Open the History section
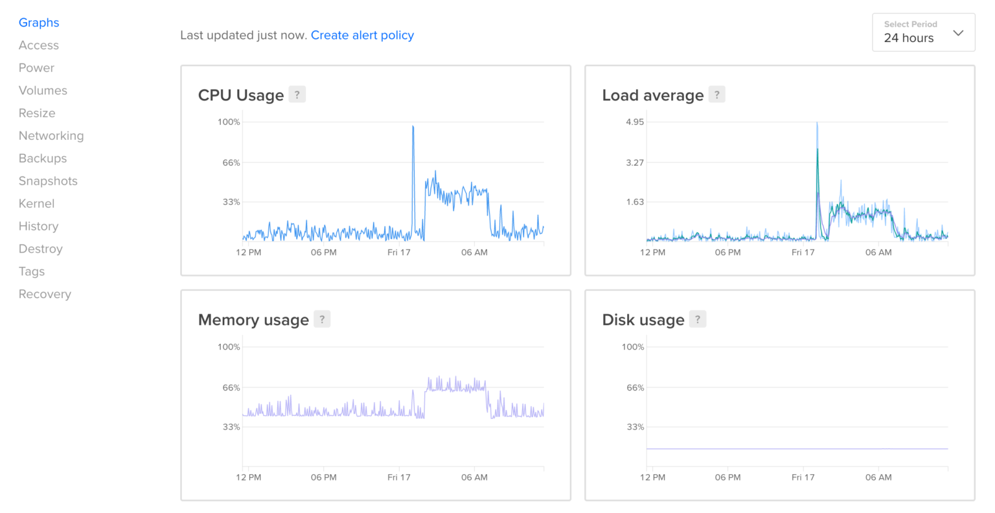This screenshot has width=995, height=513. [38, 226]
